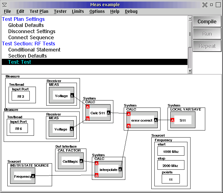Click output port A of CalMagic block
The width and height of the screenshot is (223, 193).
pos(81,161)
